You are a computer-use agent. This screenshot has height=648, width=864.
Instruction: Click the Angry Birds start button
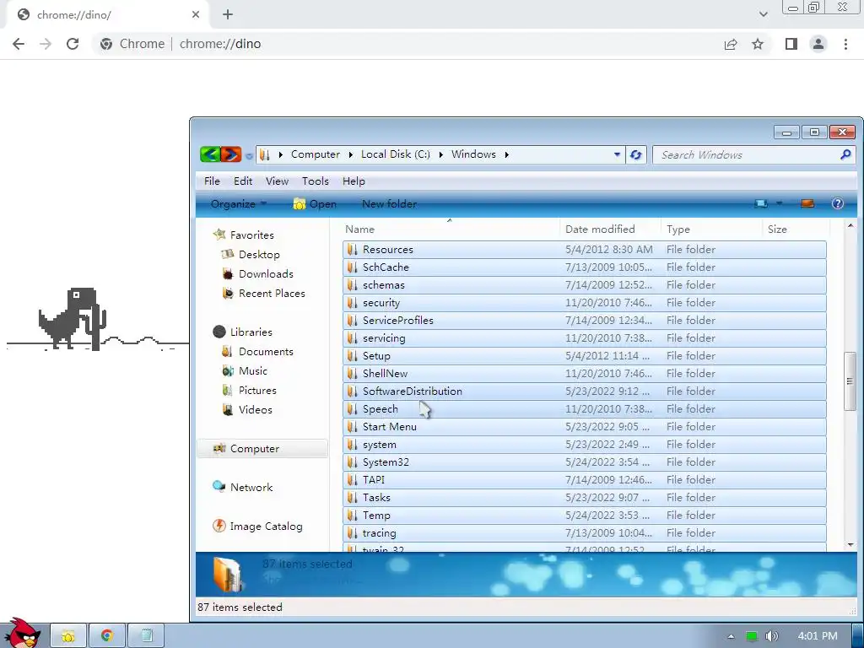pos(22,633)
